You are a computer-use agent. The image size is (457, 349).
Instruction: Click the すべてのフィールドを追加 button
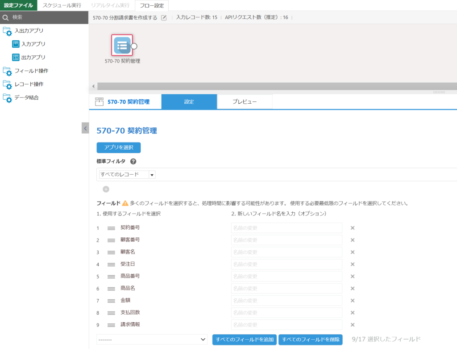[244, 340]
